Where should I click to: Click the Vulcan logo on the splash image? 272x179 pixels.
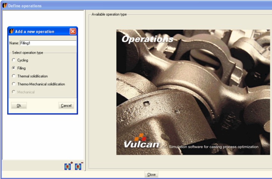142,142
